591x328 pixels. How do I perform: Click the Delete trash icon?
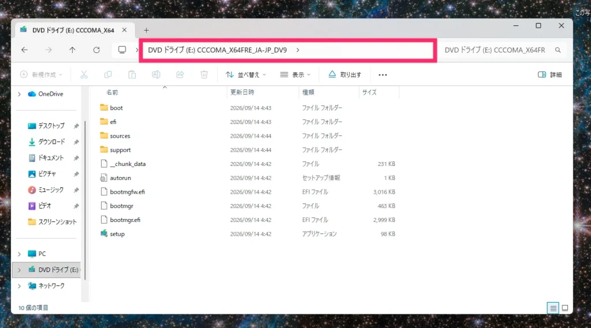click(204, 74)
